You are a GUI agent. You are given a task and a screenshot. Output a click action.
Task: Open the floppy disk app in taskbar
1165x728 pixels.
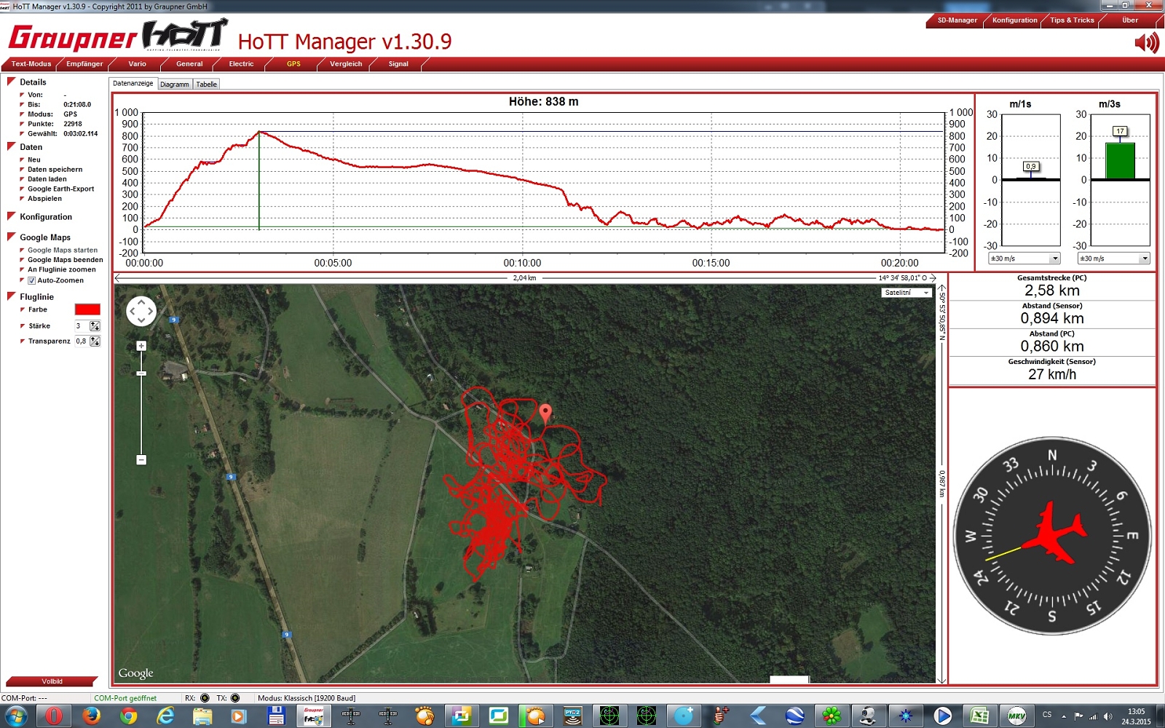[x=276, y=716]
